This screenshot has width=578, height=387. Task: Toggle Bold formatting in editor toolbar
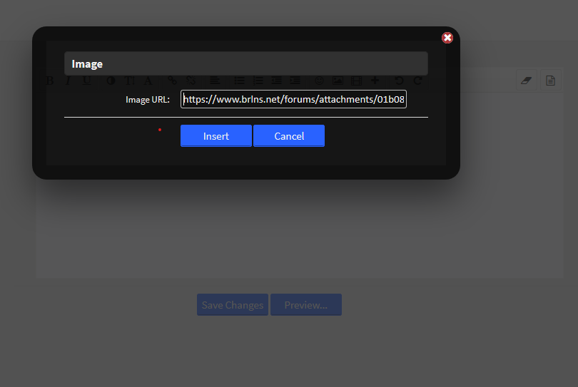50,81
